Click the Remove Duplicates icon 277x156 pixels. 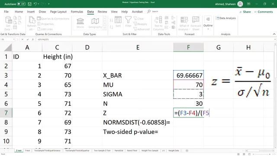click(x=166, y=23)
